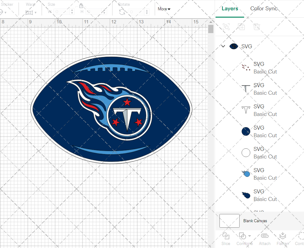Click the Delete layer trash icon
Image resolution: width=304 pixels, height=248 pixels.
pos(257,26)
